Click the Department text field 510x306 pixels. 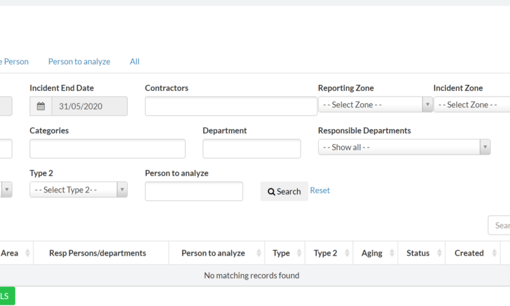tap(252, 149)
